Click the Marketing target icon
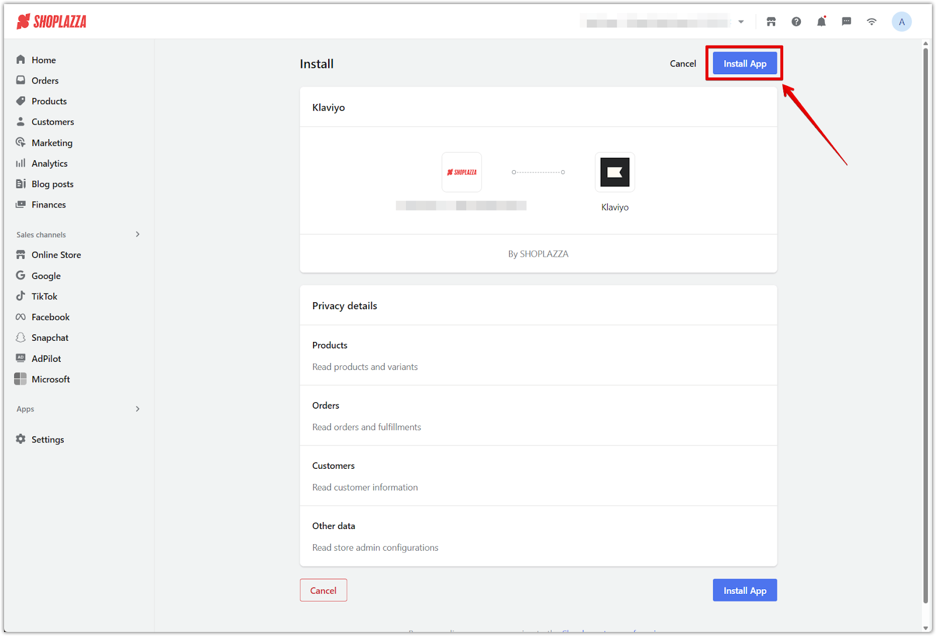The image size is (936, 636). 21,142
